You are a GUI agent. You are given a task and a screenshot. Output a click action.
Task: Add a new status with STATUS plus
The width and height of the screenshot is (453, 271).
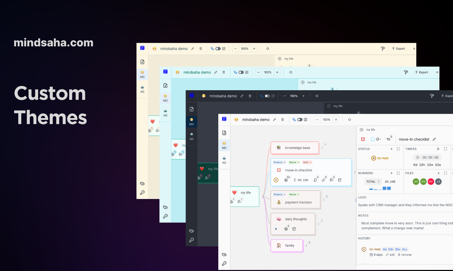pyautogui.click(x=391, y=149)
